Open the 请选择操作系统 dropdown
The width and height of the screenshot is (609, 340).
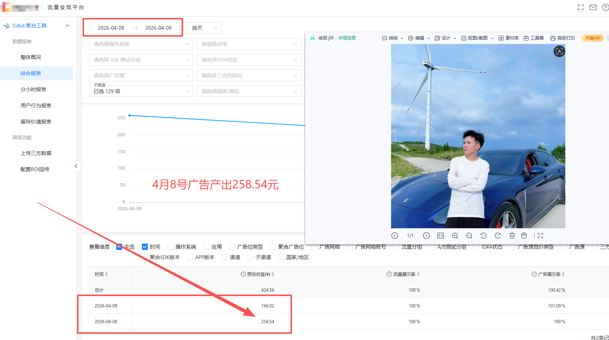pos(141,44)
